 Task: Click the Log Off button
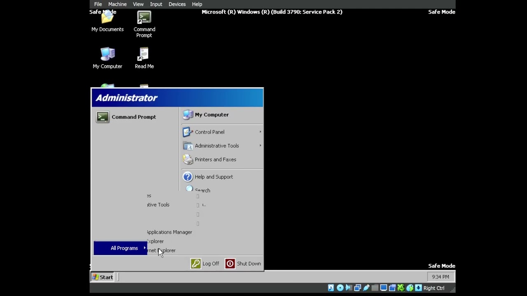pos(205,264)
